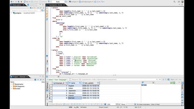Click filter icon on last_update column
Viewport: 194px width, 109px height.
(98, 83)
